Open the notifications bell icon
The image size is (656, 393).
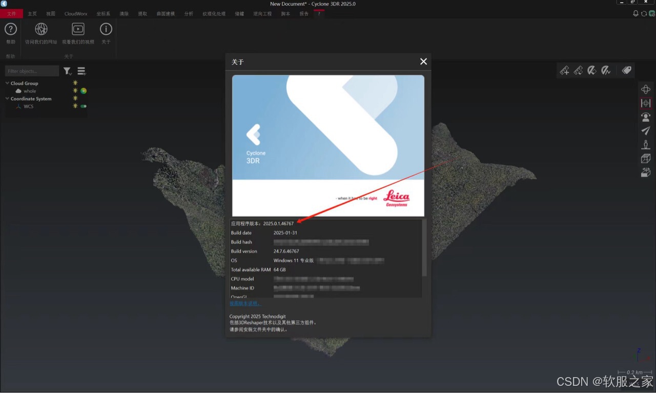[636, 14]
